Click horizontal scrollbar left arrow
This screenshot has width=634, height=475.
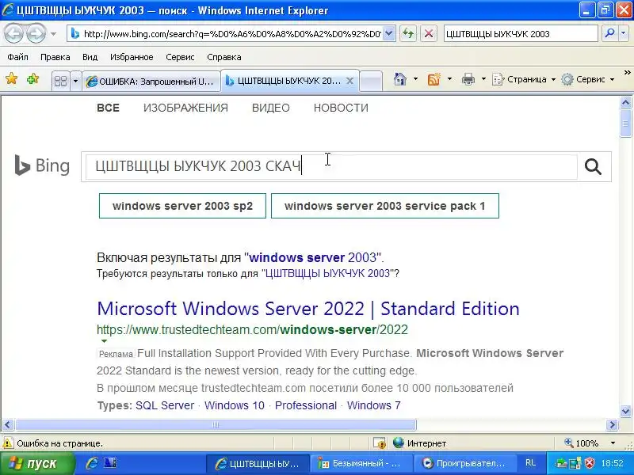pyautogui.click(x=8, y=424)
